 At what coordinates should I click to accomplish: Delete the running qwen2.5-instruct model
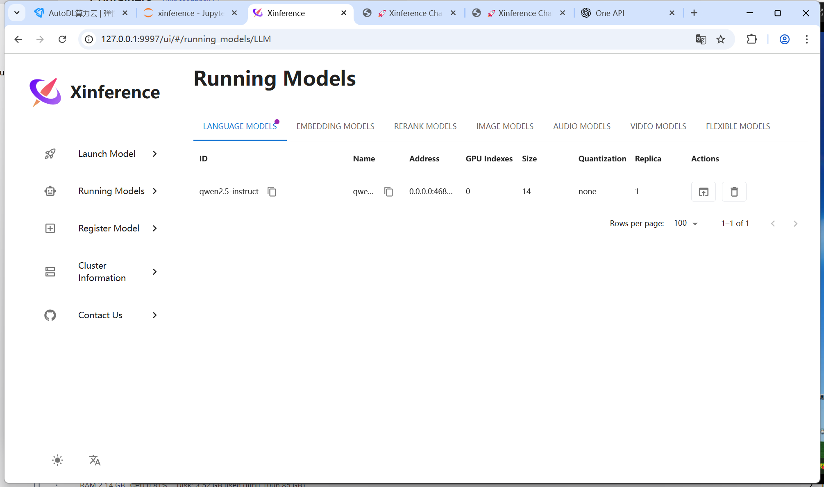[734, 192]
